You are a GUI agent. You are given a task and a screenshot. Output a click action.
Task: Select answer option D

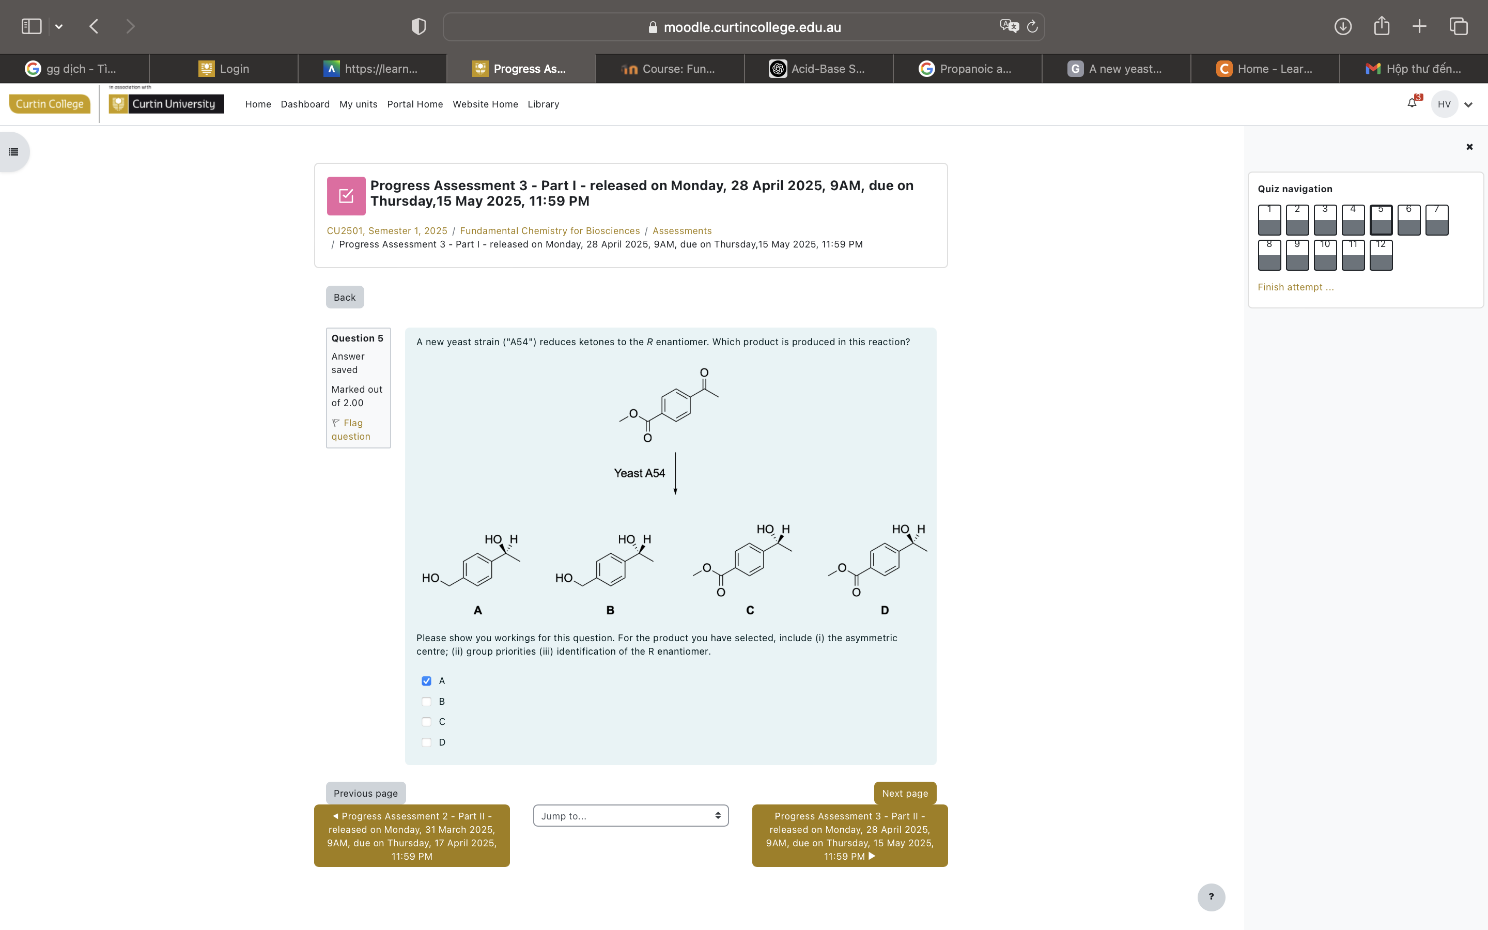[x=427, y=742]
